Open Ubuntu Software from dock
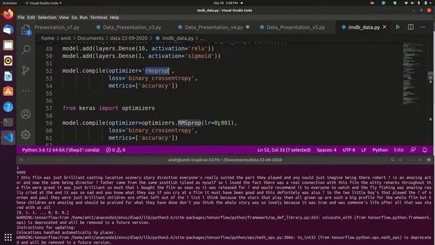 pyautogui.click(x=8, y=91)
